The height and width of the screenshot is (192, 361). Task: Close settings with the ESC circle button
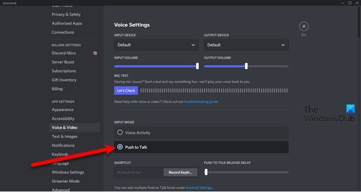304,26
